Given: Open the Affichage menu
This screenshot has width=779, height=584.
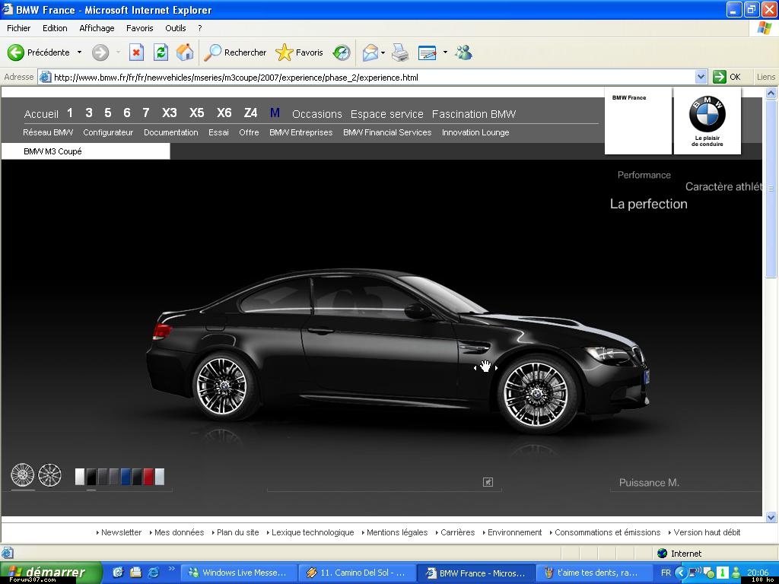Looking at the screenshot, I should [97, 28].
